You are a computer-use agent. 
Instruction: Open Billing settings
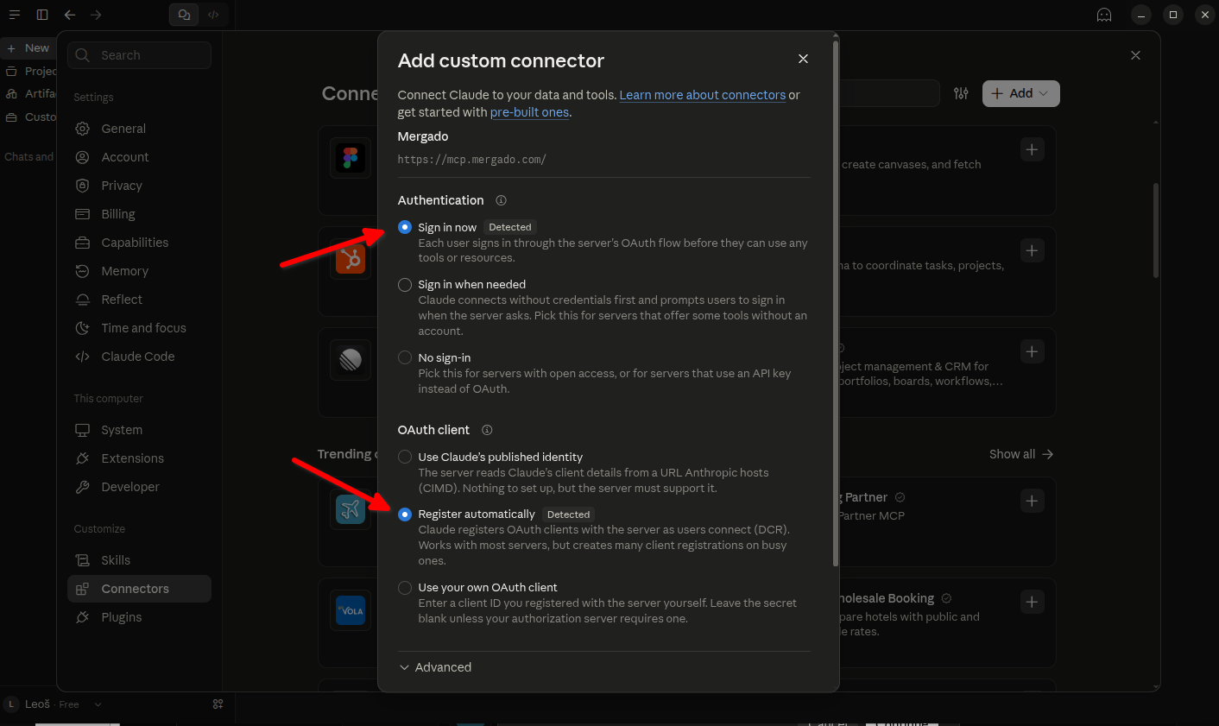(139, 214)
